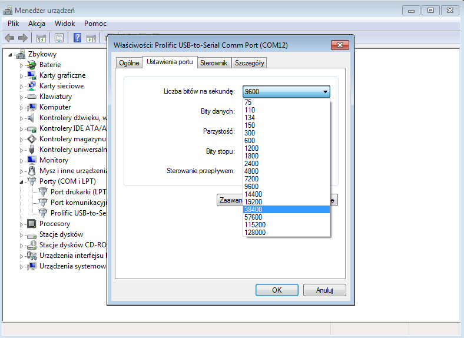Click the Prolific USB-to-Serial port icon
Screen dimensions: 464x338
pos(43,213)
